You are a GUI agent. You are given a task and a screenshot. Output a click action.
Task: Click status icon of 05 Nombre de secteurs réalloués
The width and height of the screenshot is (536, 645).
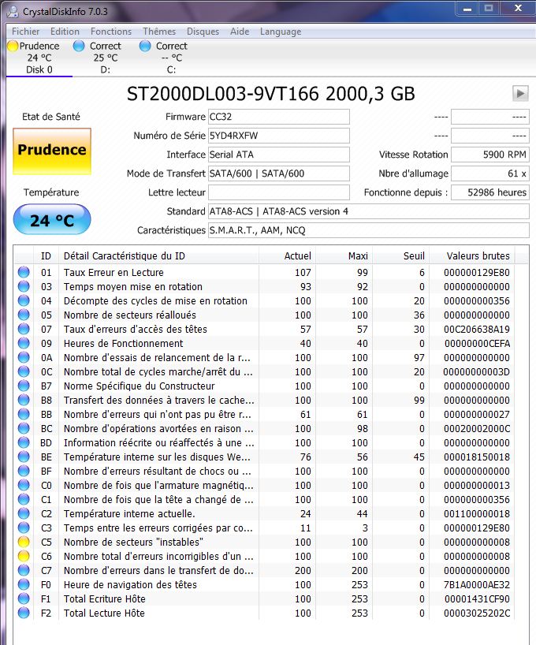24,315
